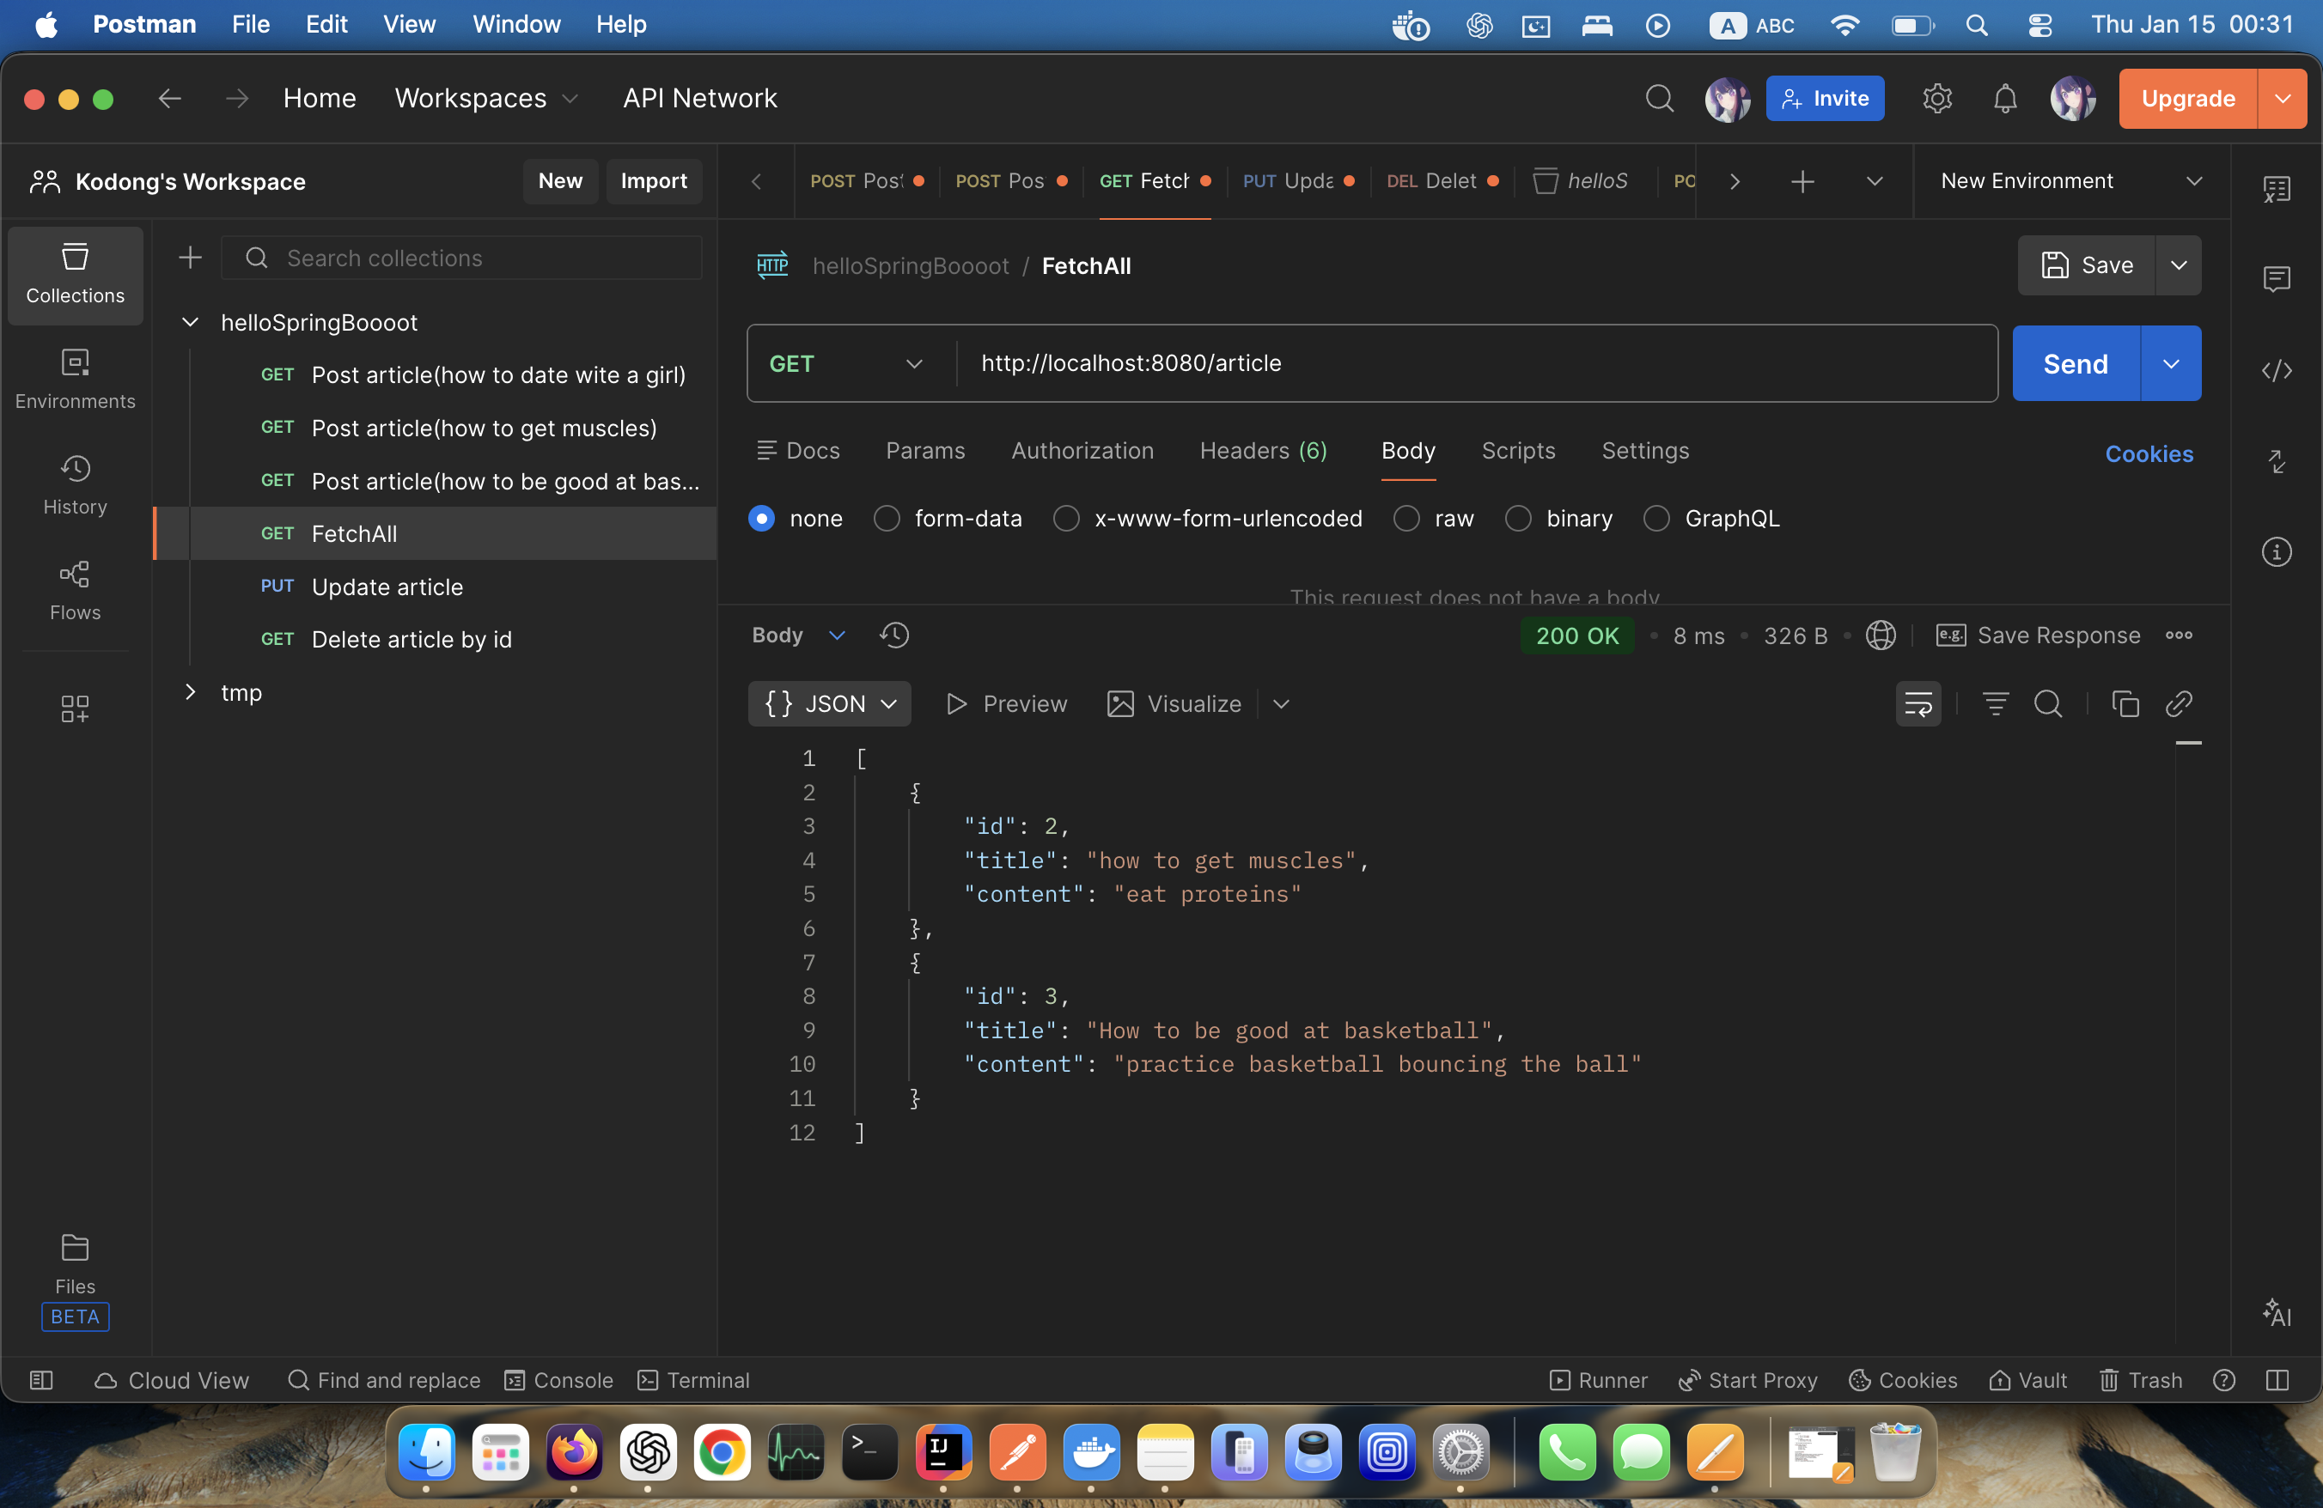Select the form-data body option
This screenshot has width=2323, height=1508.
[x=887, y=519]
